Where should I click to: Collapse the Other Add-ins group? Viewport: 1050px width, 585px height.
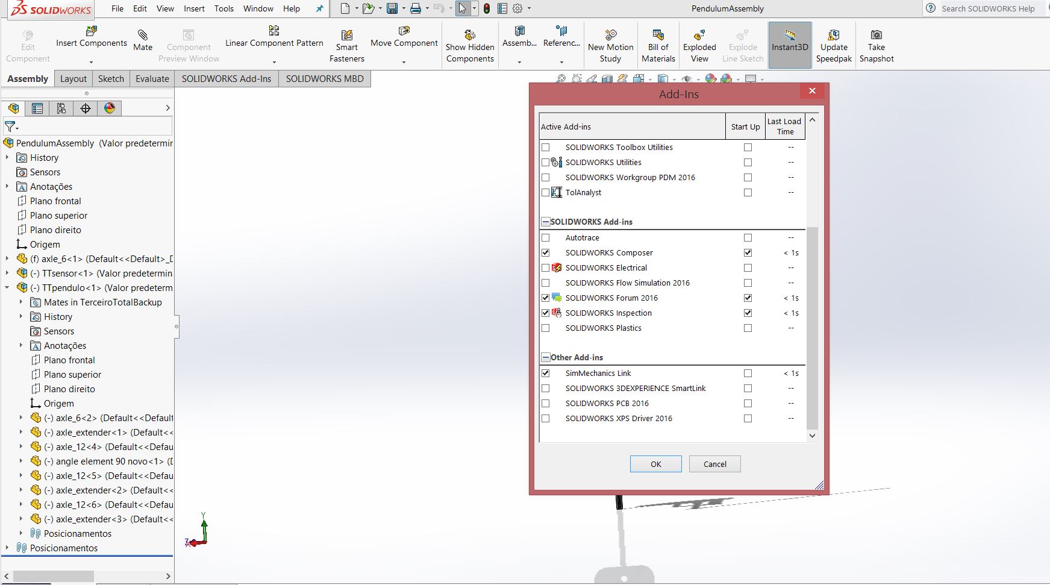545,357
